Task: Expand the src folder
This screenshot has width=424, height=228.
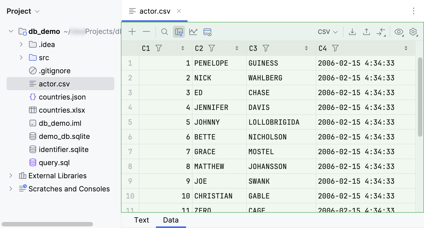Action: point(21,57)
